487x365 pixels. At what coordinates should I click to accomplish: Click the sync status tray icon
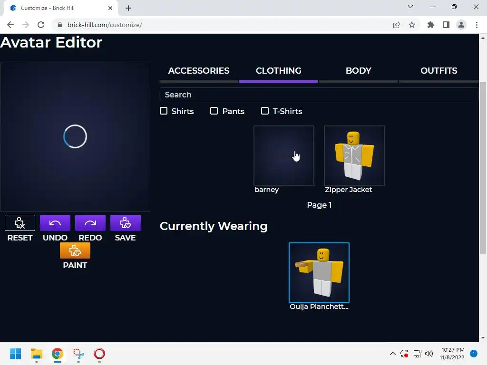(404, 354)
